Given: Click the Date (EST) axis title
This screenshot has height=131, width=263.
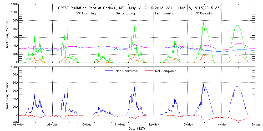Looking at the screenshot, I should pyautogui.click(x=137, y=129).
